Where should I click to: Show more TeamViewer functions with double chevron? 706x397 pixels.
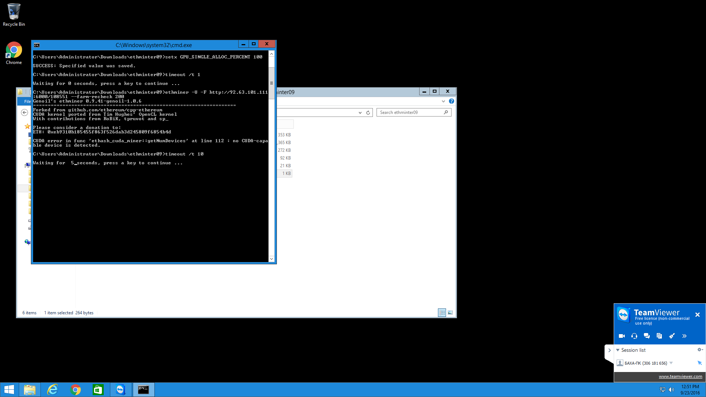click(x=684, y=336)
